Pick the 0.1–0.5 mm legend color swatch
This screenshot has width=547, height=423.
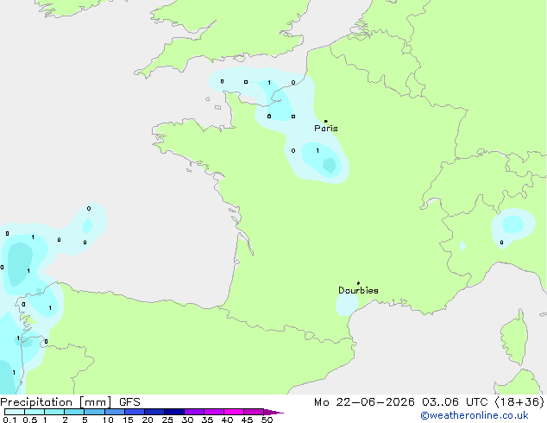[x=15, y=412]
